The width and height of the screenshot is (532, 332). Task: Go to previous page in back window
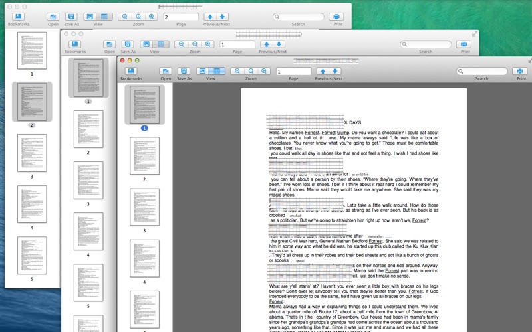pyautogui.click(x=210, y=17)
